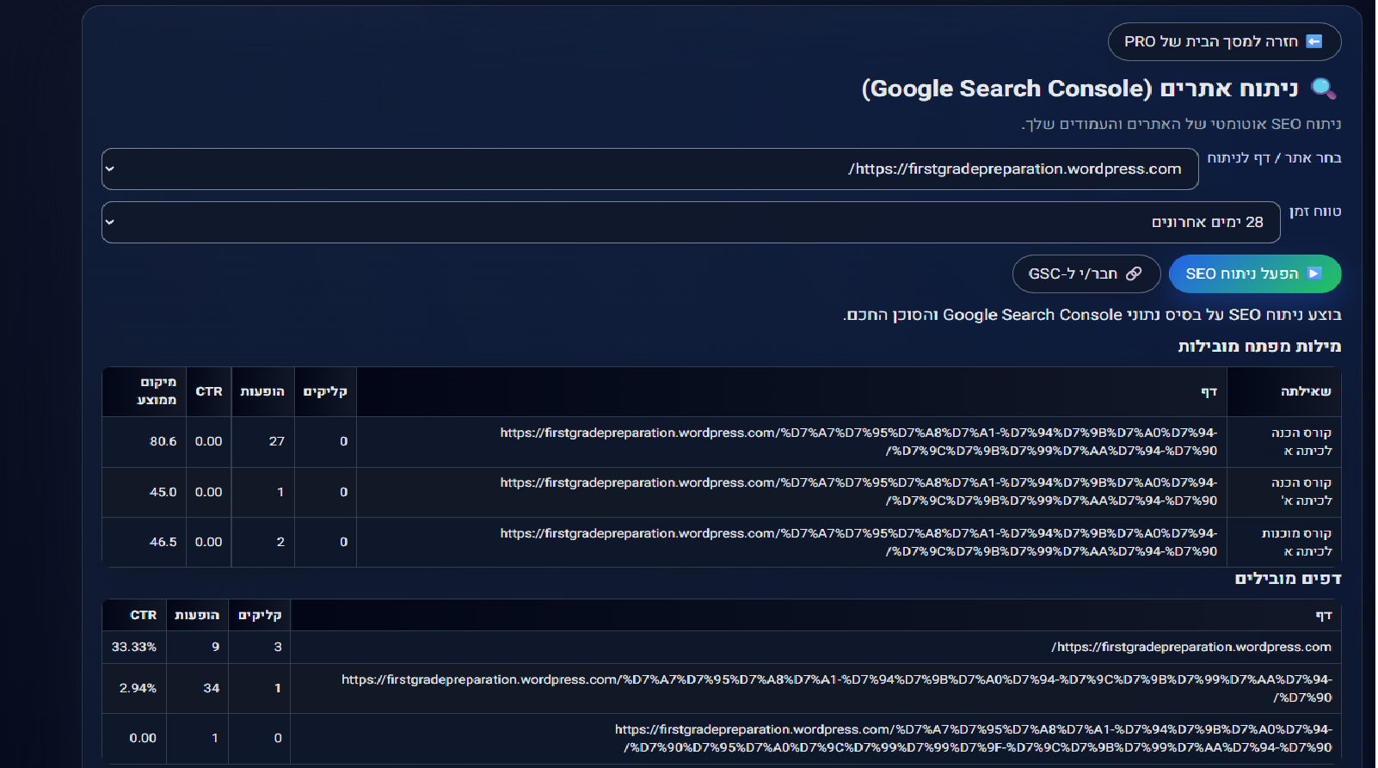Click the קליקים header in the leading pages table
Image resolution: width=1378 pixels, height=768 pixels.
[x=260, y=615]
